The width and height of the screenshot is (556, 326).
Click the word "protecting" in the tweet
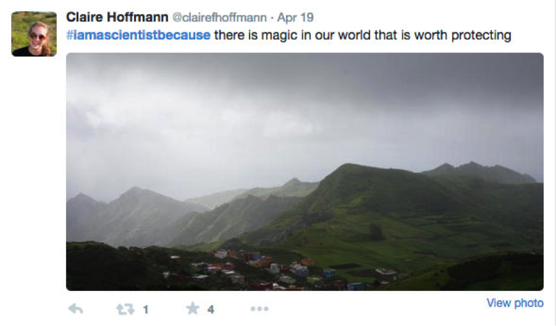480,35
